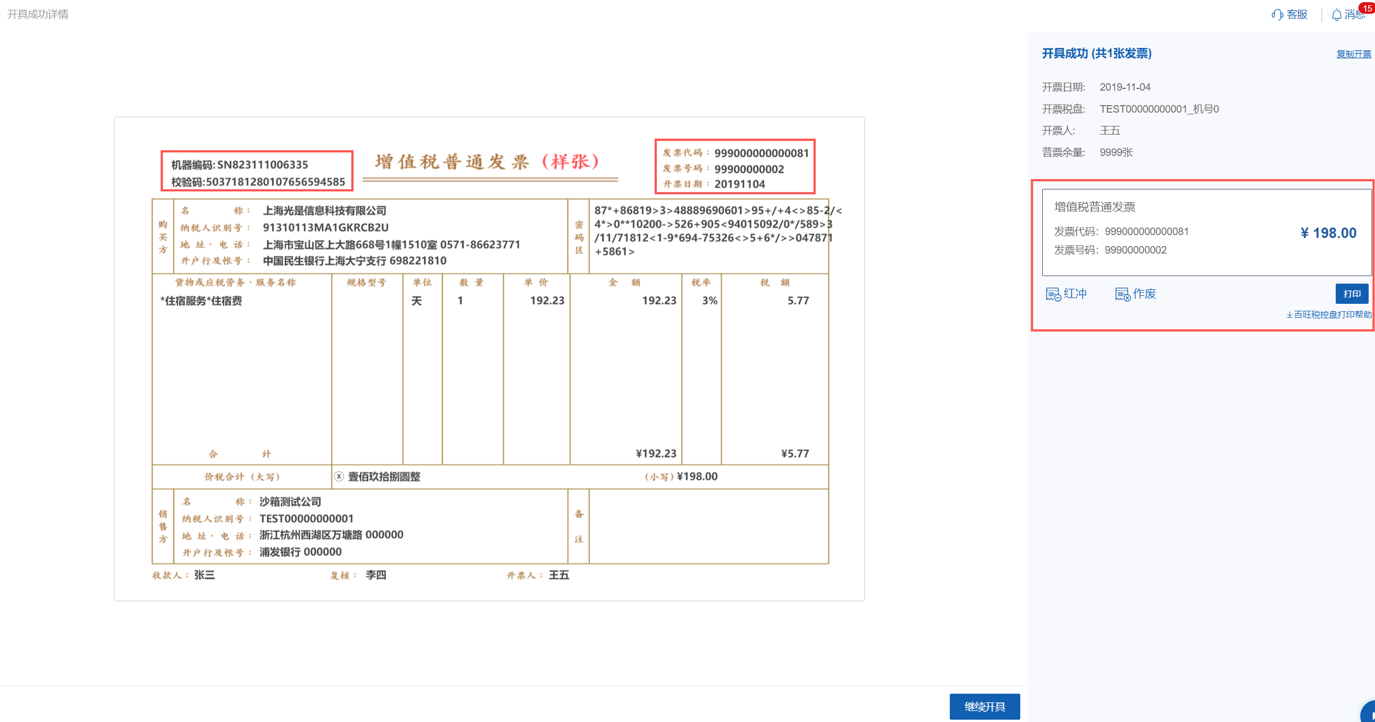Open the notifications bell icon
The height and width of the screenshot is (722, 1375).
1337,15
